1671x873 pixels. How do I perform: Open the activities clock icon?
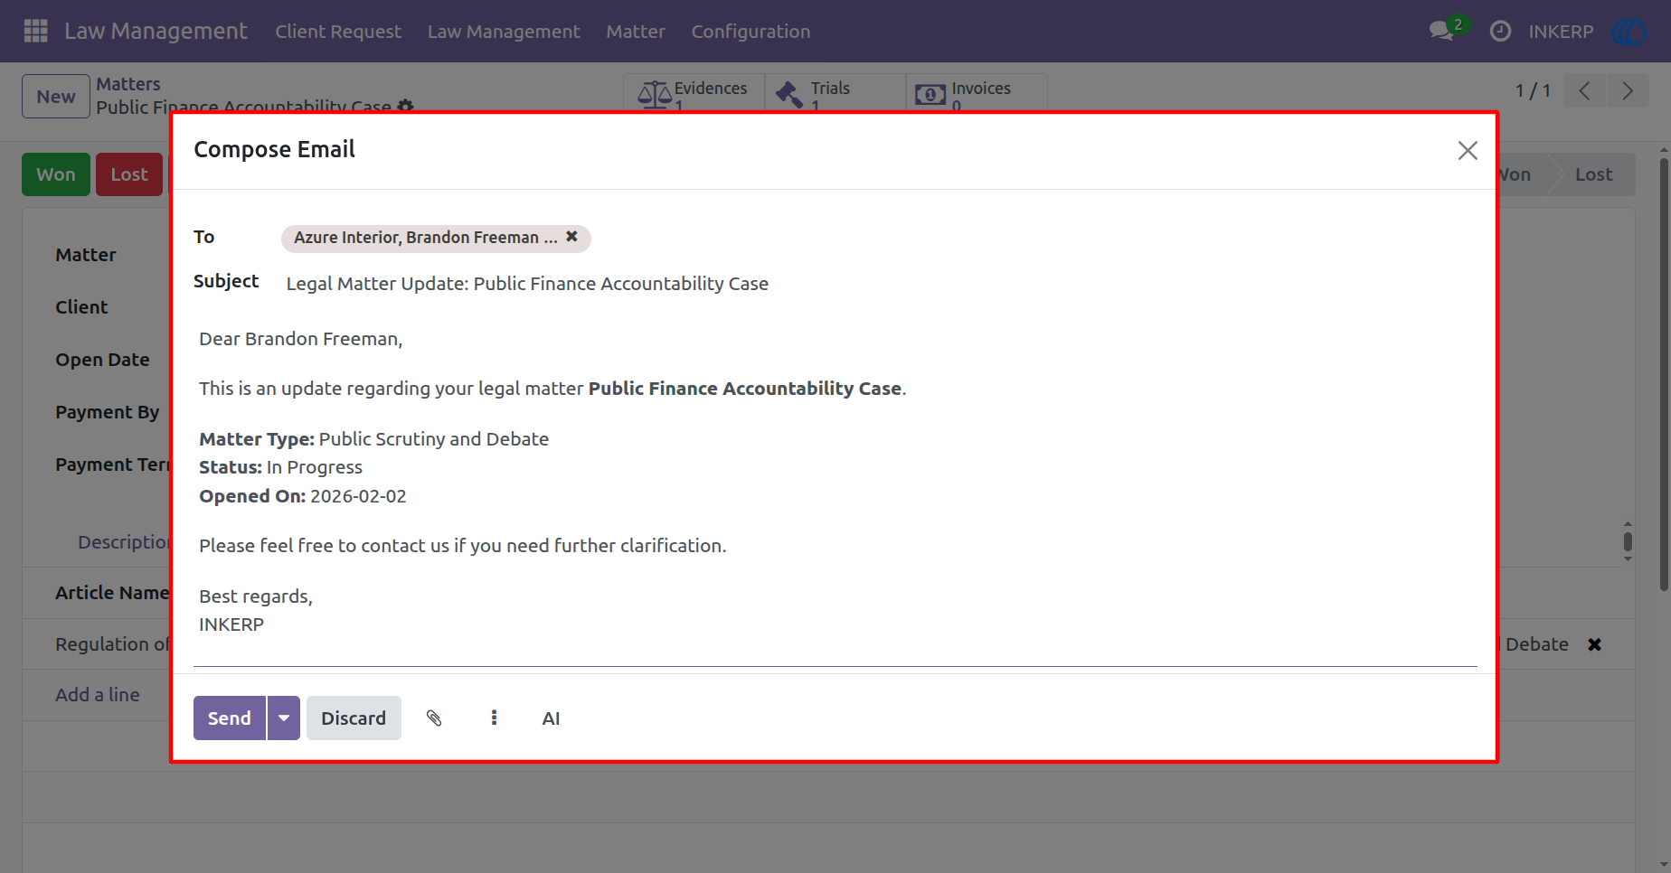pyautogui.click(x=1500, y=31)
